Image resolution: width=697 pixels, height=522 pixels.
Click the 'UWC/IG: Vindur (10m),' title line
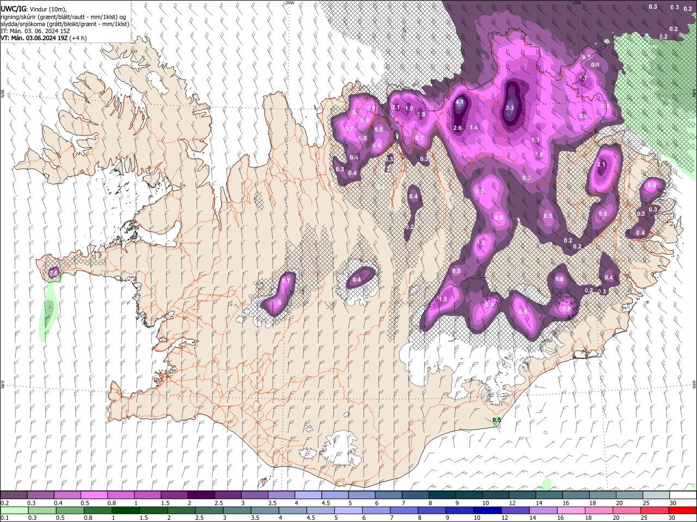pos(34,8)
